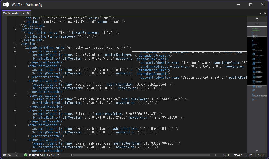This screenshot has height=159, width=269.
Task: Click the System.Web.Optimization assemblyIdentity line in editor
Action: [109, 99]
